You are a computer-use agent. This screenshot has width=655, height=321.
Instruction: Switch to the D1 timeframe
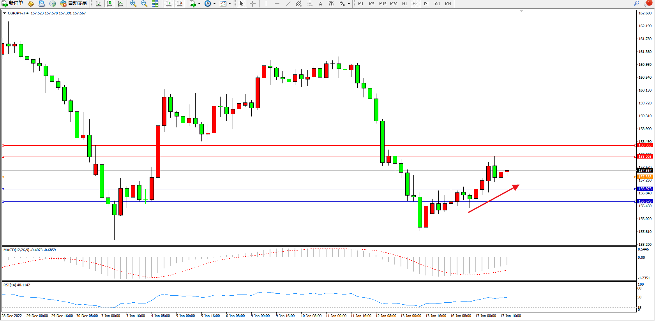[x=426, y=4]
